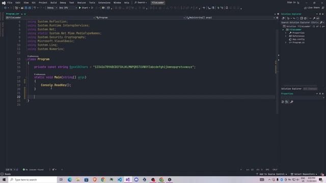The width and height of the screenshot is (326, 183).
Task: Click the Live Share button
Action: tap(312, 8)
